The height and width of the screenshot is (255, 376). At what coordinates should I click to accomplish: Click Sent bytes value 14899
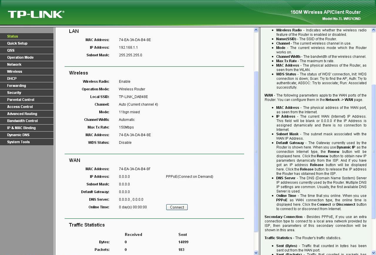tap(183, 242)
